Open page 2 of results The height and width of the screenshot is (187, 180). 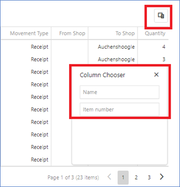point(136,178)
